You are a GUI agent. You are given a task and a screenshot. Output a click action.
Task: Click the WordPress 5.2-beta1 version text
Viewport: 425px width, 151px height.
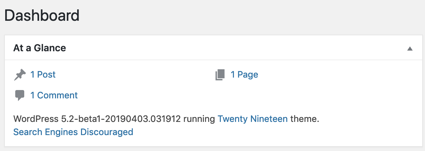97,119
